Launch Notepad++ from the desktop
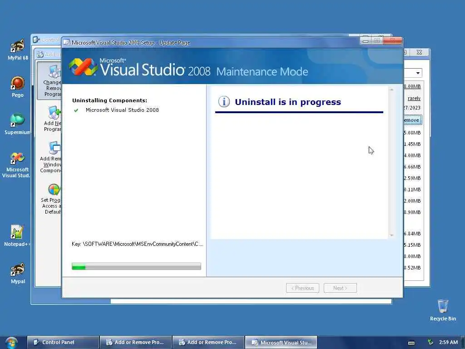Viewport: 465px width, 349px height. point(17,236)
